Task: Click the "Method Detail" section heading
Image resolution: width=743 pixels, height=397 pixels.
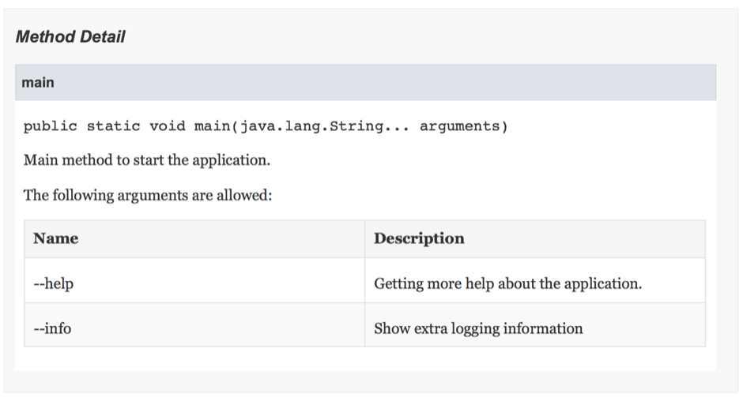Action: 70,37
